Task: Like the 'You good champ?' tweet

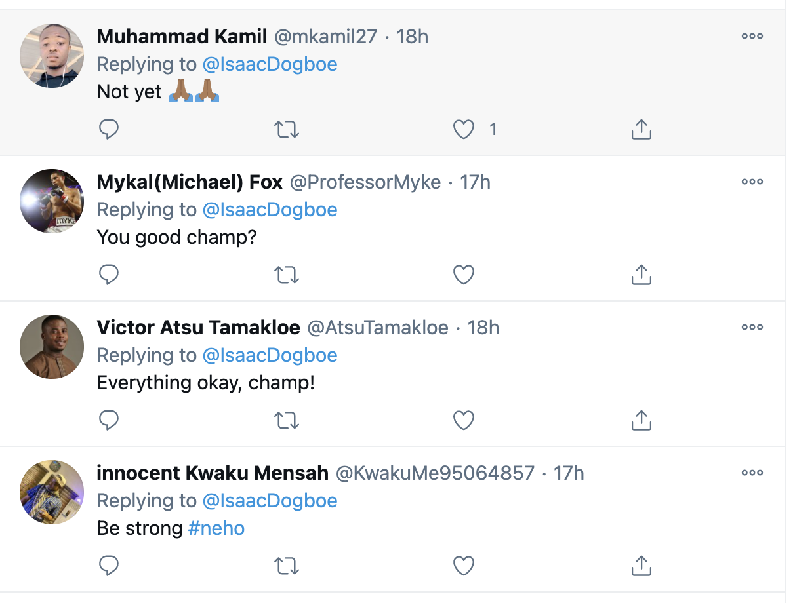Action: [x=464, y=275]
